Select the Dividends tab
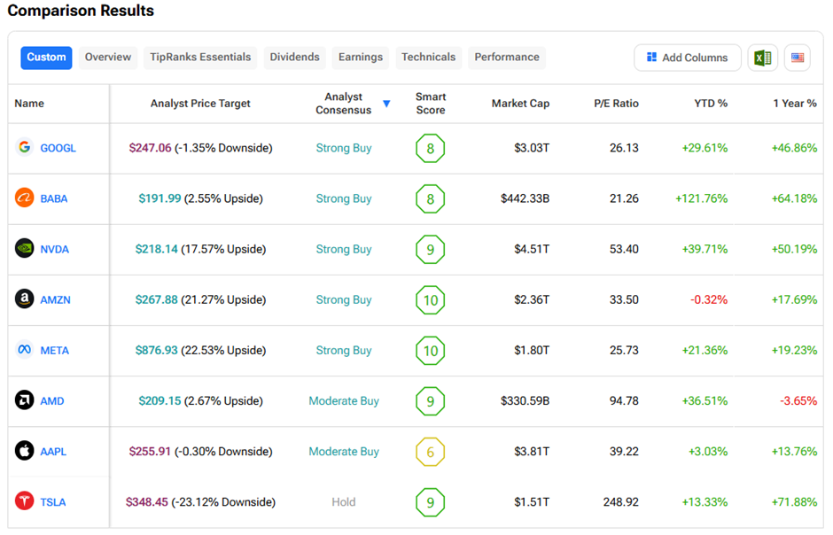This screenshot has width=833, height=535. pyautogui.click(x=294, y=58)
